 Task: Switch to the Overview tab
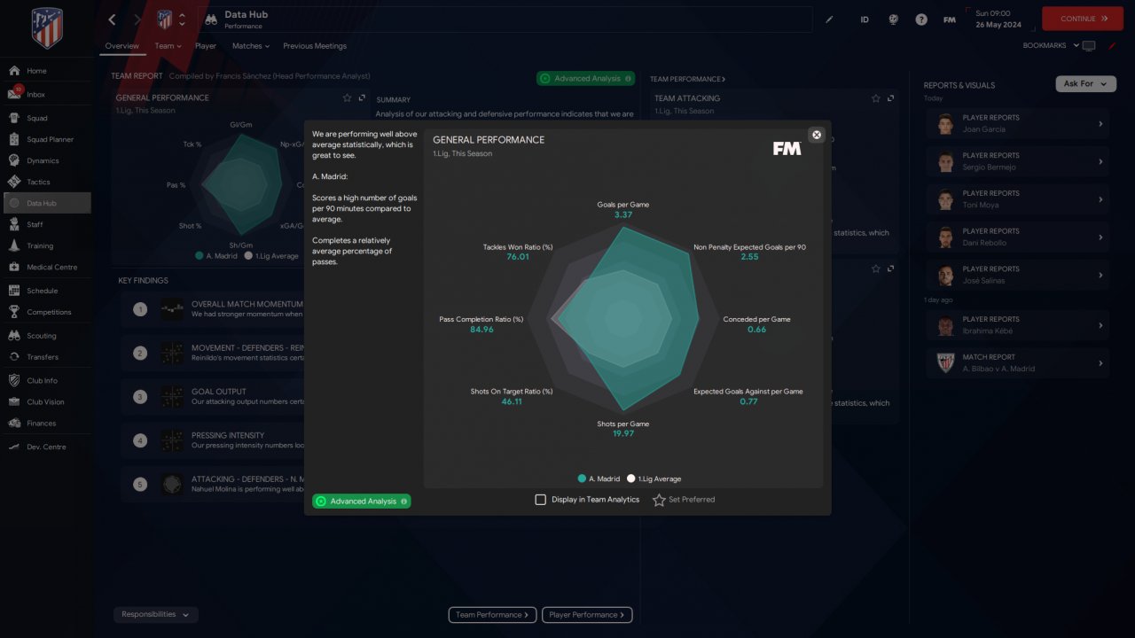pos(122,46)
